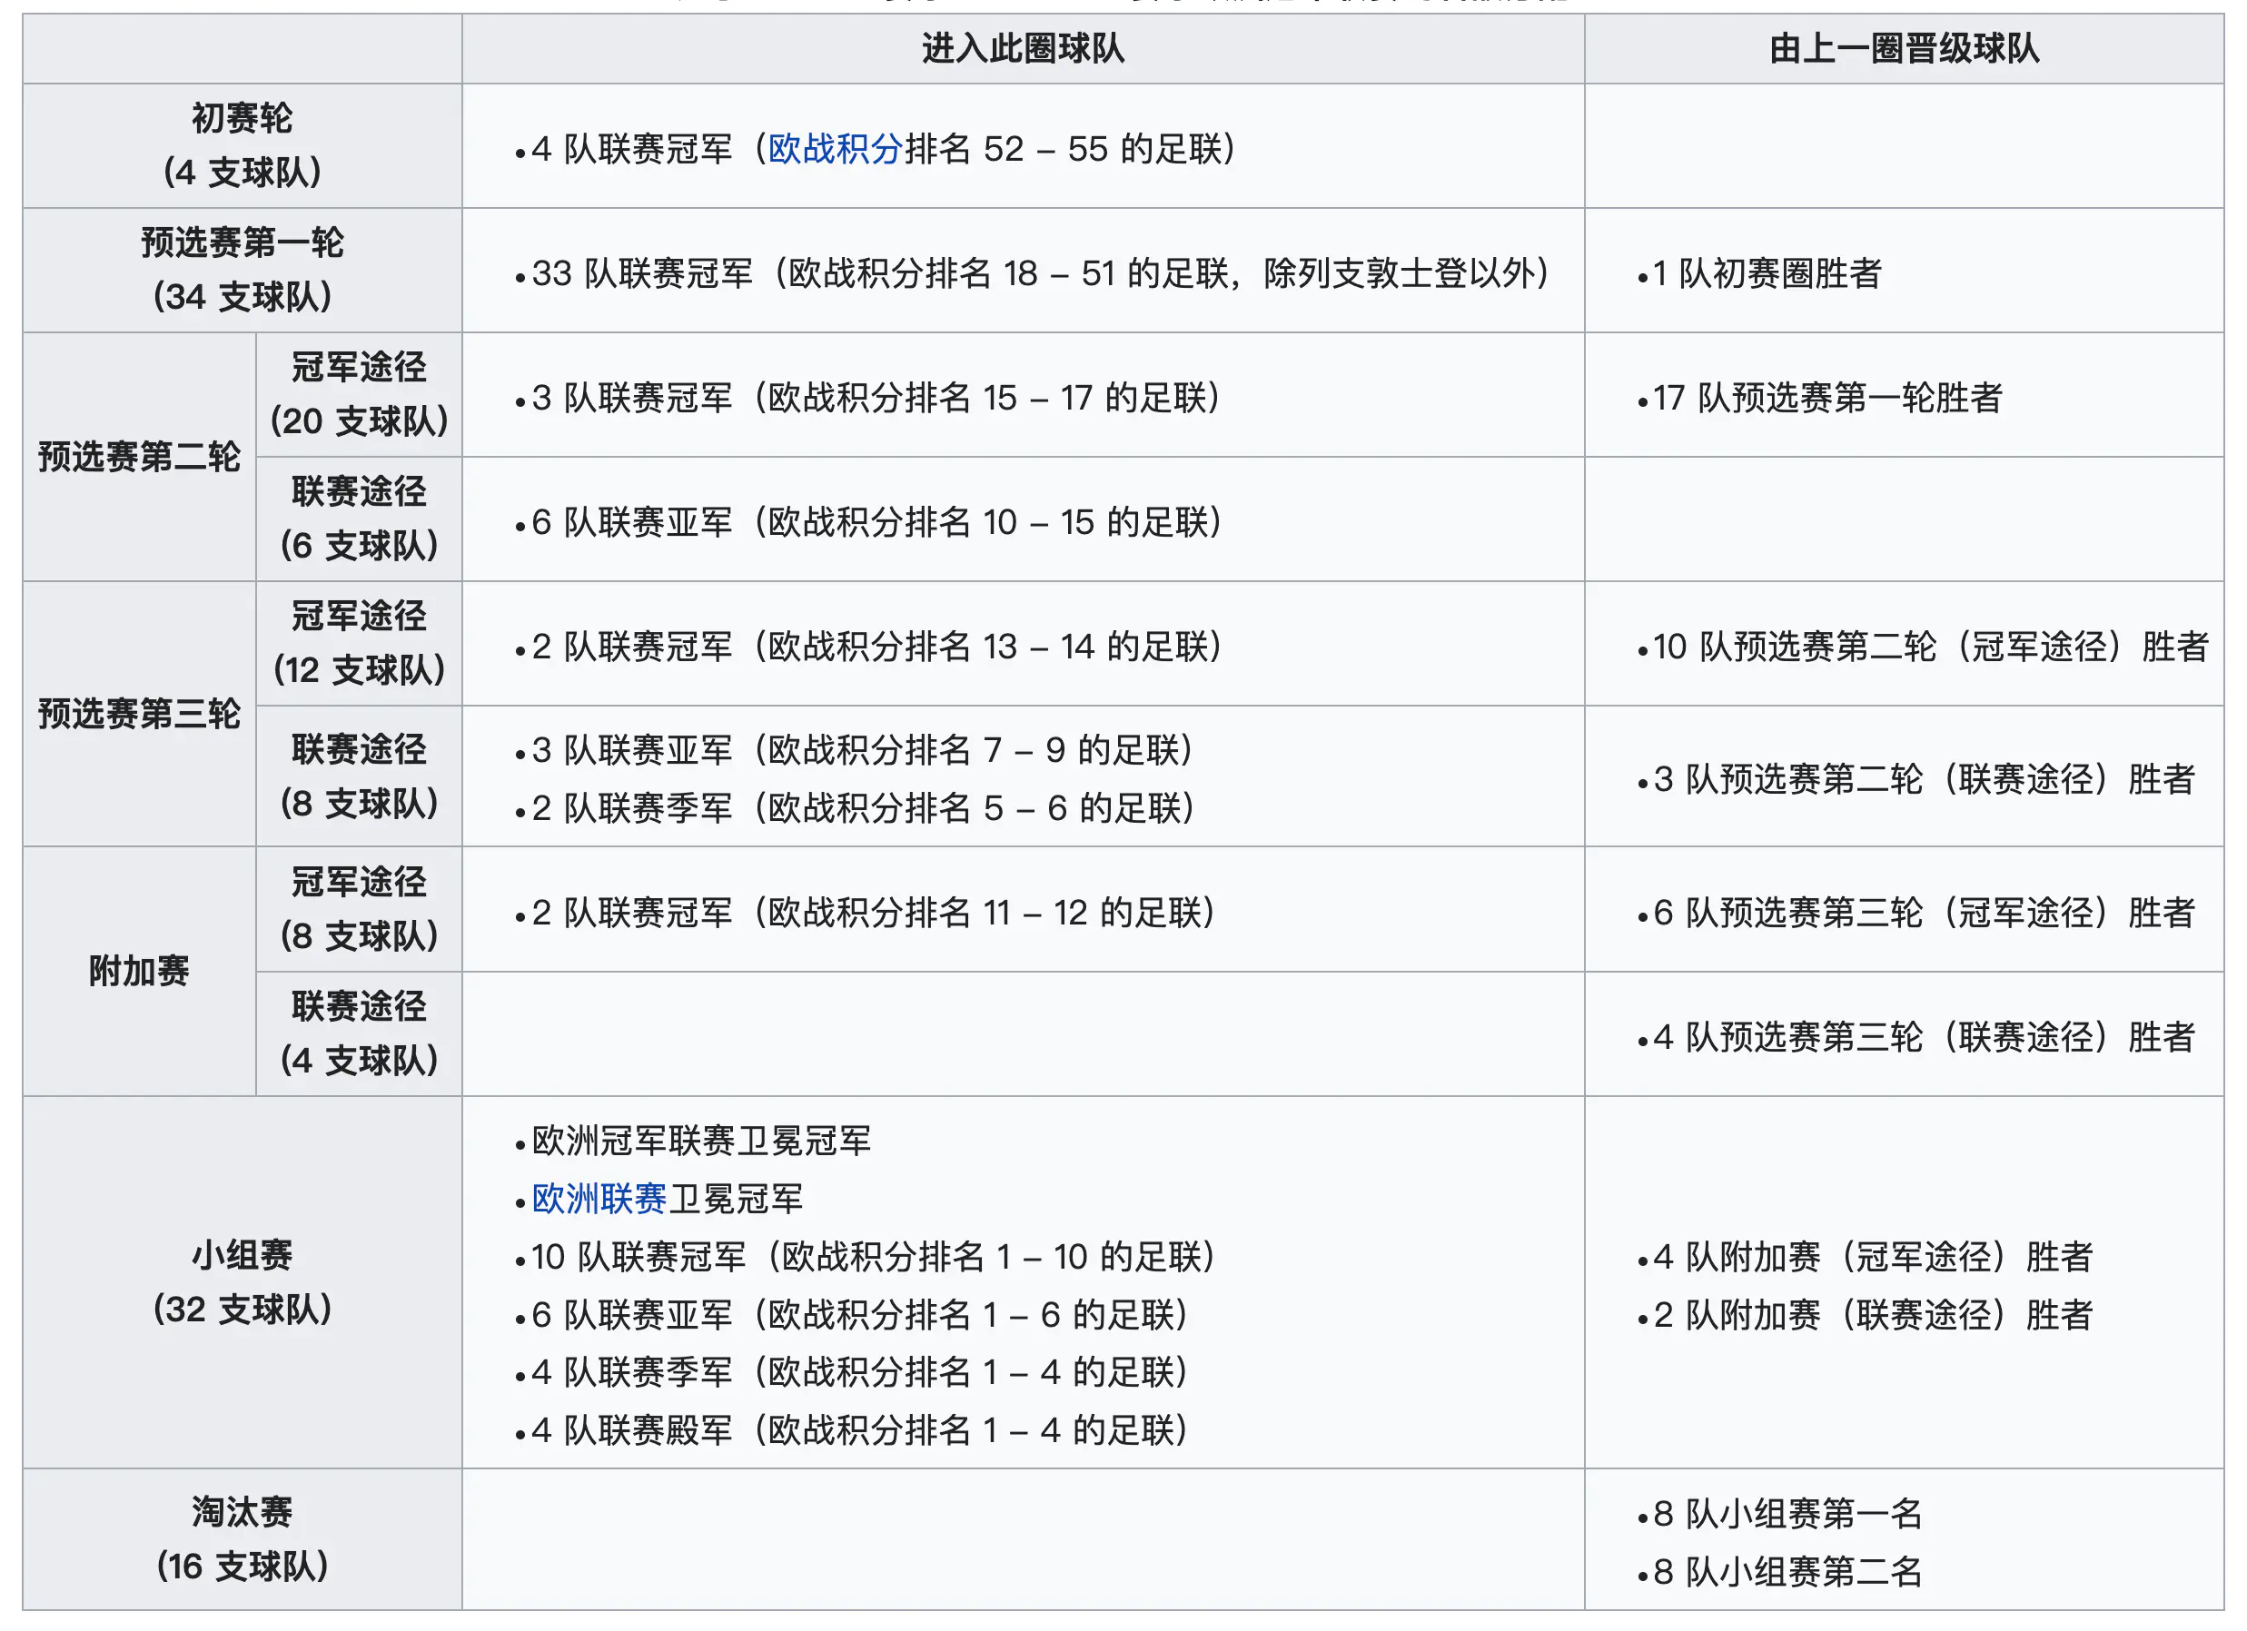The width and height of the screenshot is (2247, 1631).
Task: Click the 附加赛 row header
Action: coord(140,971)
